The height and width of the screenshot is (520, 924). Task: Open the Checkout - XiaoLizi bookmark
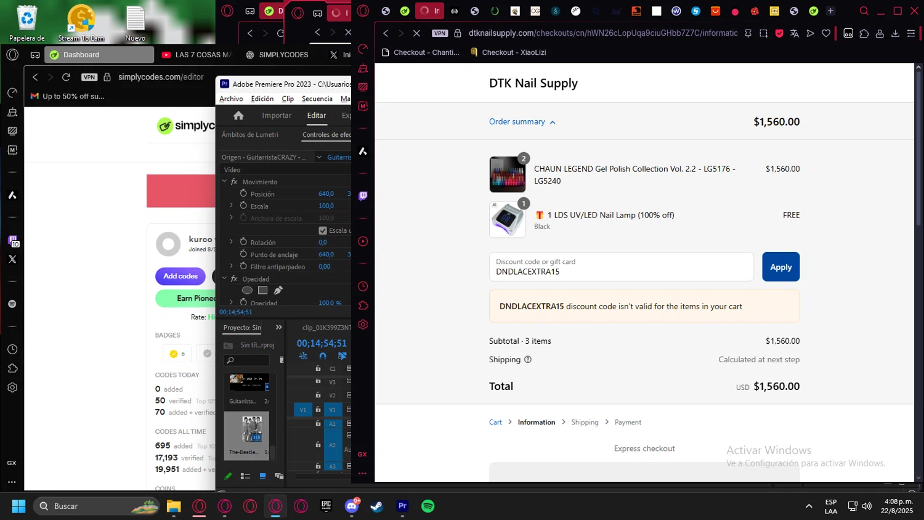508,52
